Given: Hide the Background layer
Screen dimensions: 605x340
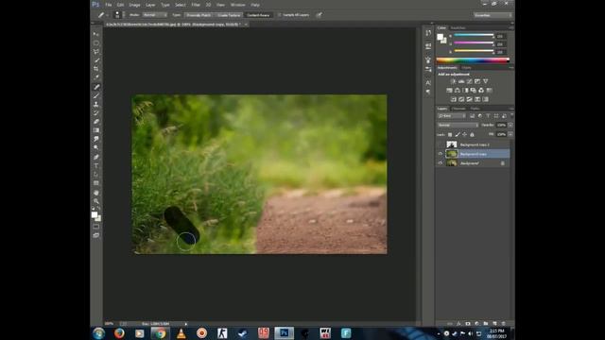Looking at the screenshot, I should (441, 163).
